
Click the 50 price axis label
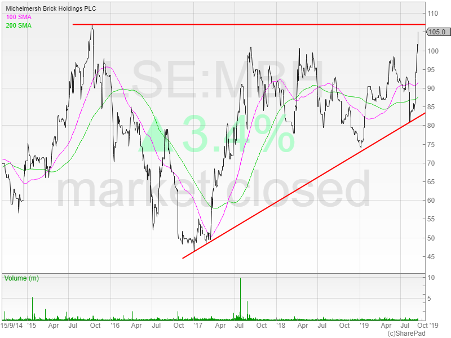[x=431, y=238]
